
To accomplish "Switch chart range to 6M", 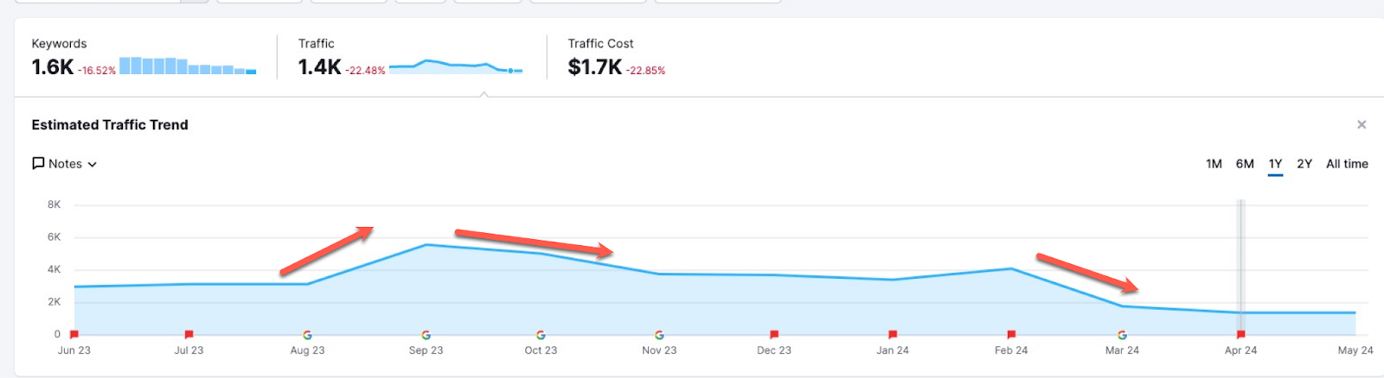I will tap(1245, 164).
